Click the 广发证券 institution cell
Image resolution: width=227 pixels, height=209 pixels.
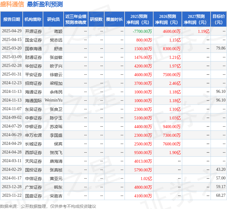pyautogui.click(x=33, y=187)
